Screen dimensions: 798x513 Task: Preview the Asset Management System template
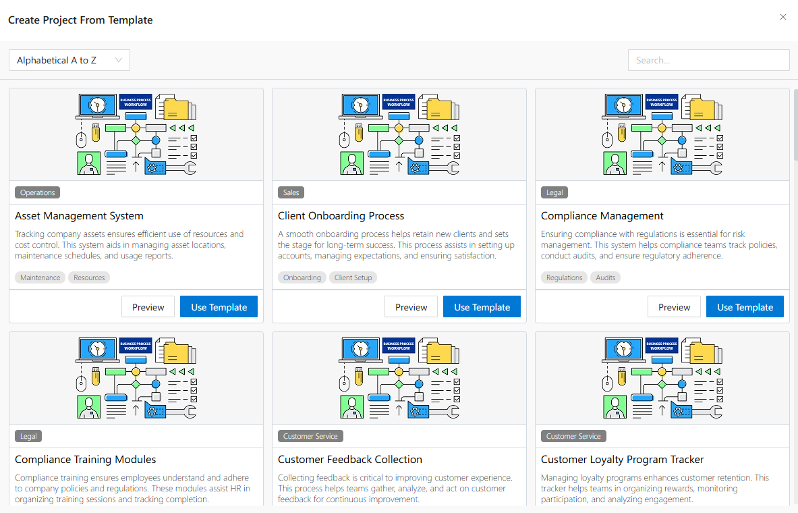coord(148,306)
